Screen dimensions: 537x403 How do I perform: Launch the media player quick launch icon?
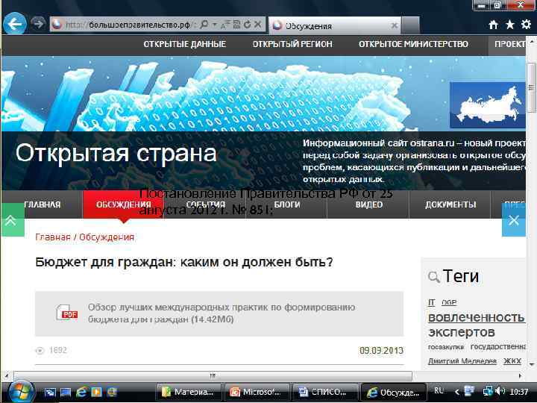(x=96, y=392)
